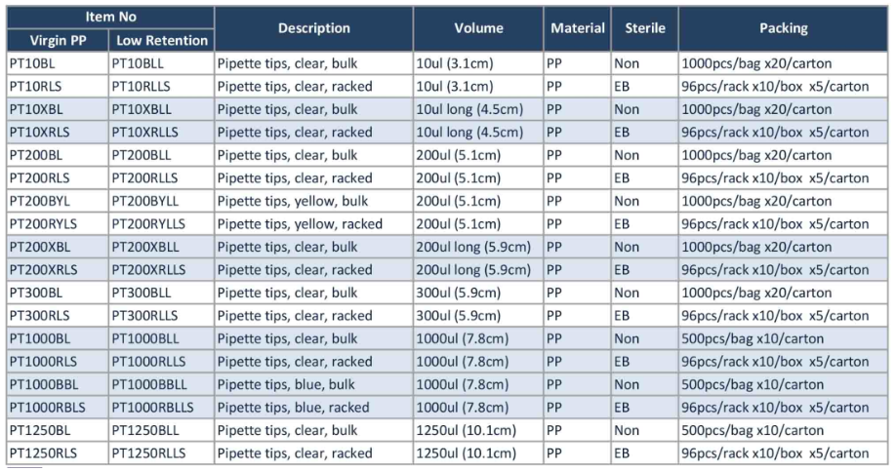Screen dimensions: 896x471
Task: Select the Item No header cell
Action: tap(108, 18)
